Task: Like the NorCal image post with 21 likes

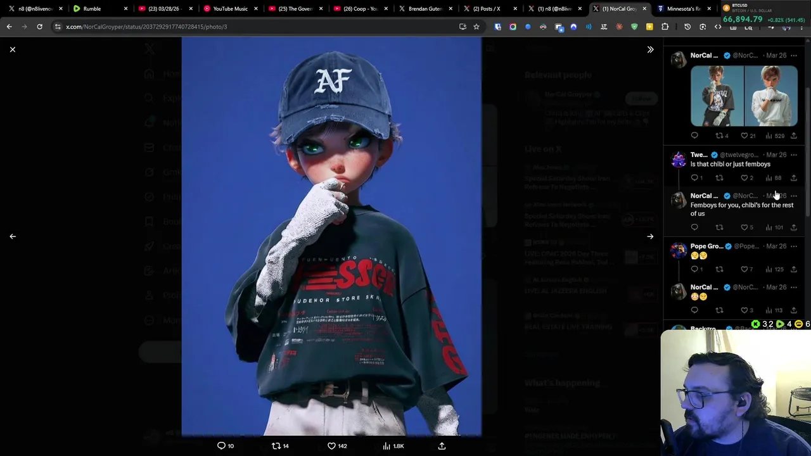Action: pos(748,136)
